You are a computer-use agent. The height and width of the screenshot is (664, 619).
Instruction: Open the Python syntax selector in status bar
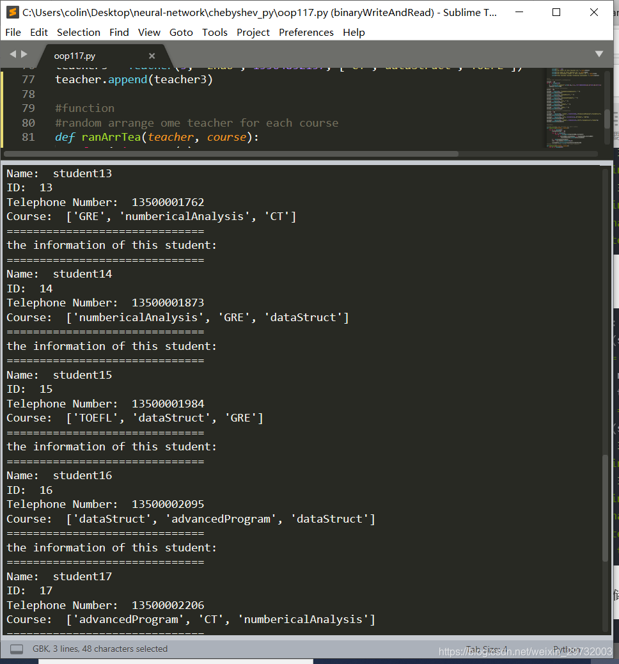pyautogui.click(x=567, y=649)
